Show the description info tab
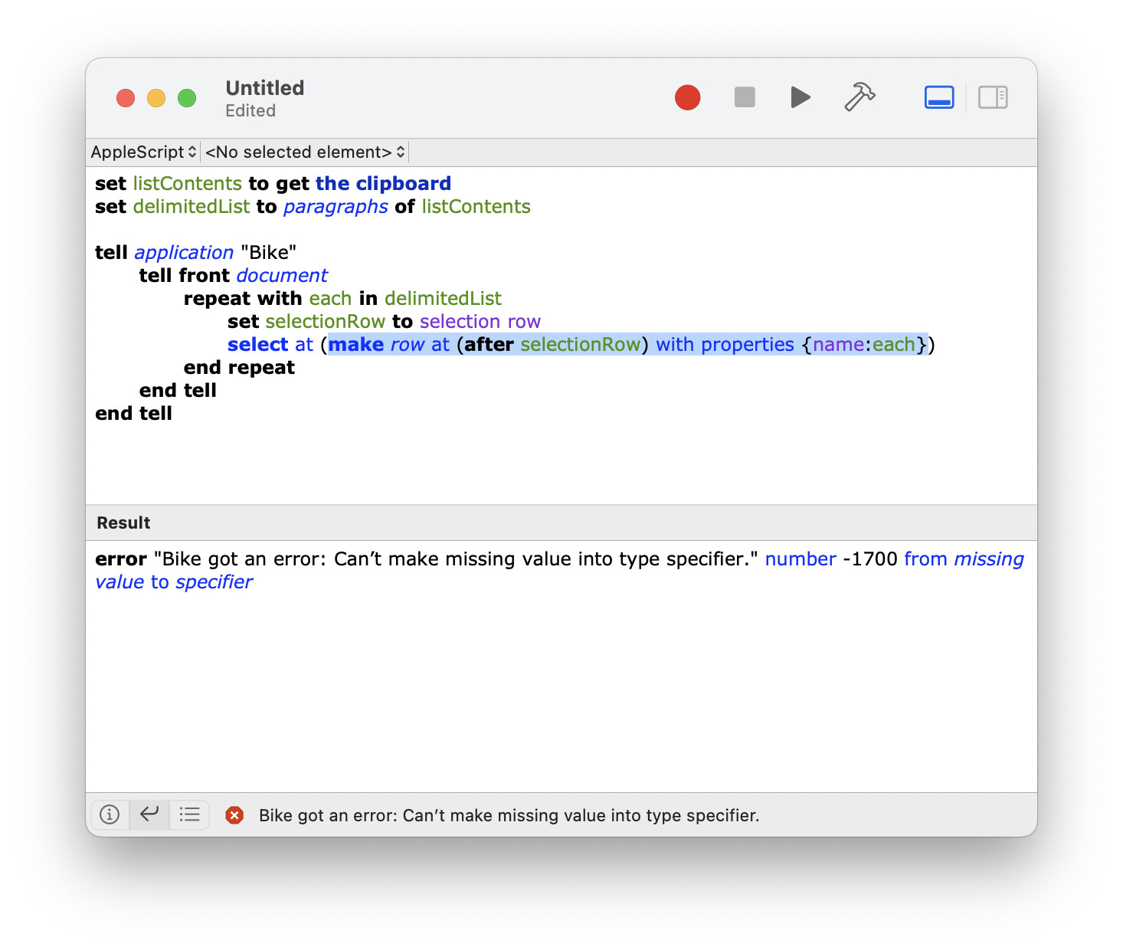This screenshot has width=1123, height=950. [x=110, y=814]
